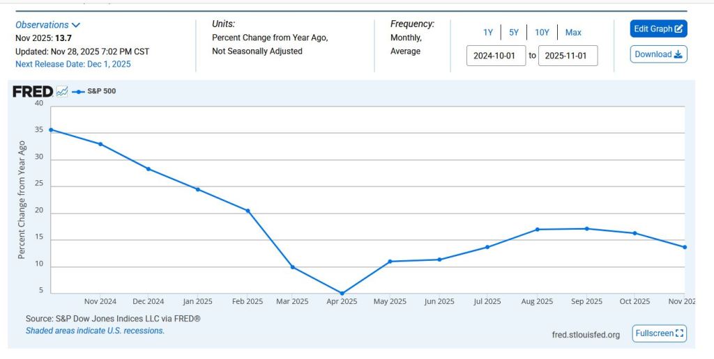
Task: Click the fred.stlouisfed.org text
Action: pos(584,335)
